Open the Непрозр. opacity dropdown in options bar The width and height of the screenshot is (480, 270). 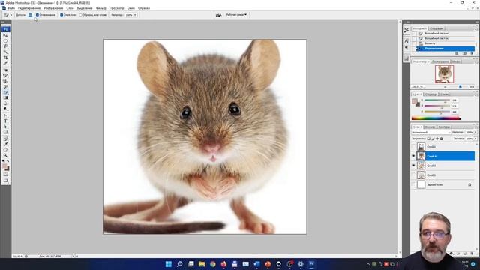tap(135, 15)
